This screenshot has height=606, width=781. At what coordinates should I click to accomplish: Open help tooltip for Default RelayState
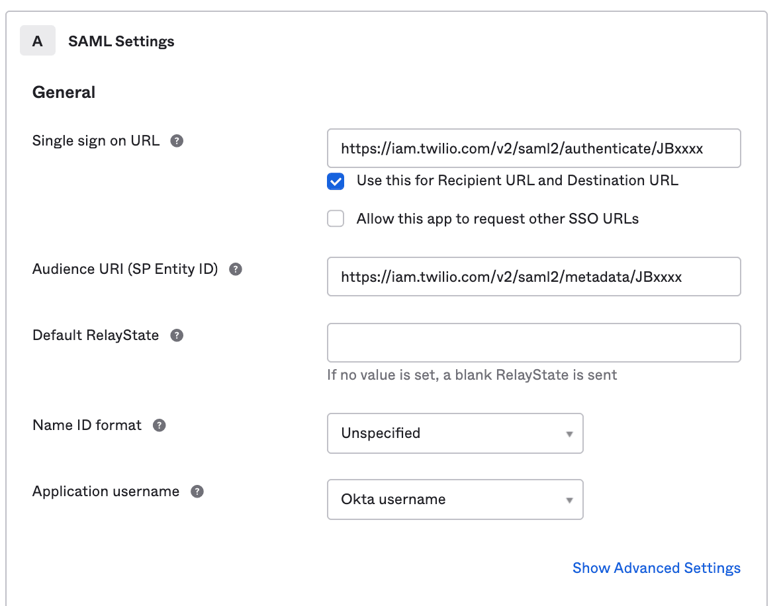click(x=176, y=335)
